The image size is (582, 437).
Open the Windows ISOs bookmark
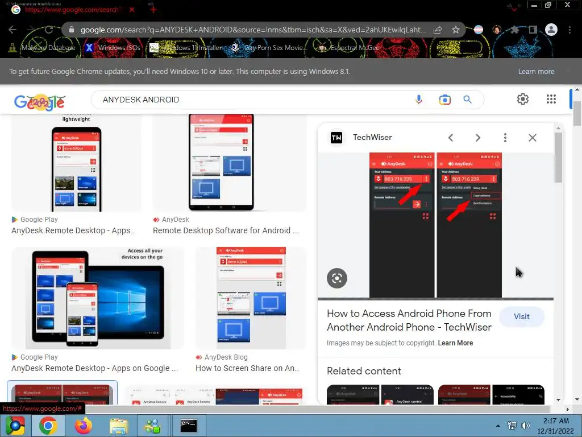pos(113,48)
